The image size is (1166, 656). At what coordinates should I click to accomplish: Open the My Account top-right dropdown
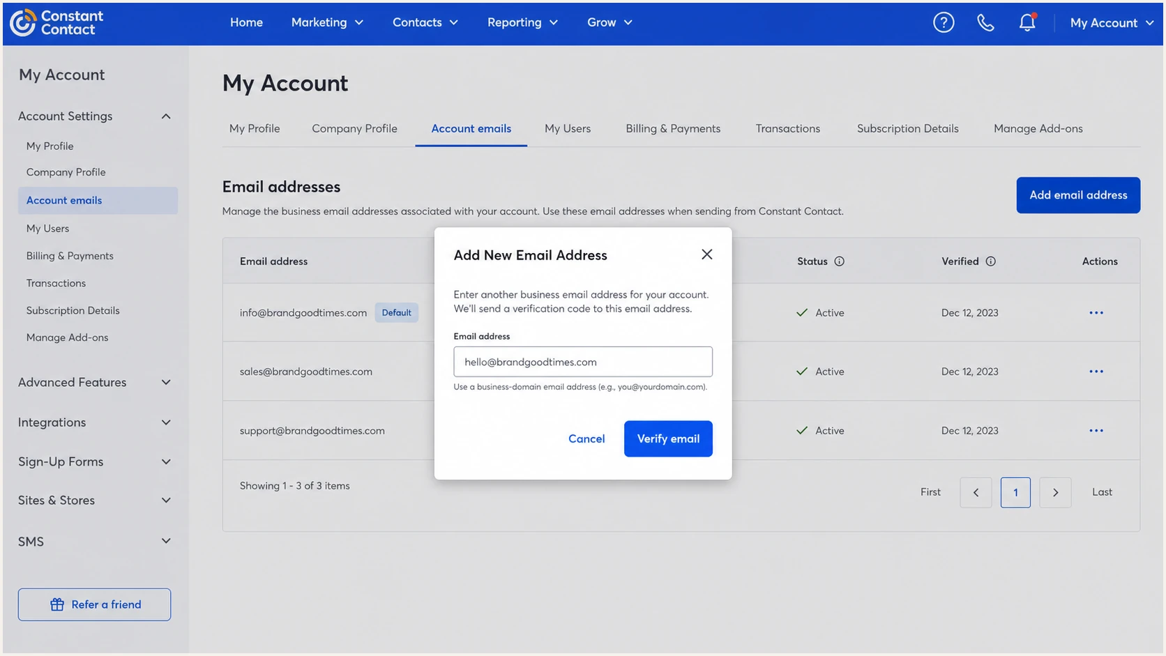click(x=1112, y=23)
